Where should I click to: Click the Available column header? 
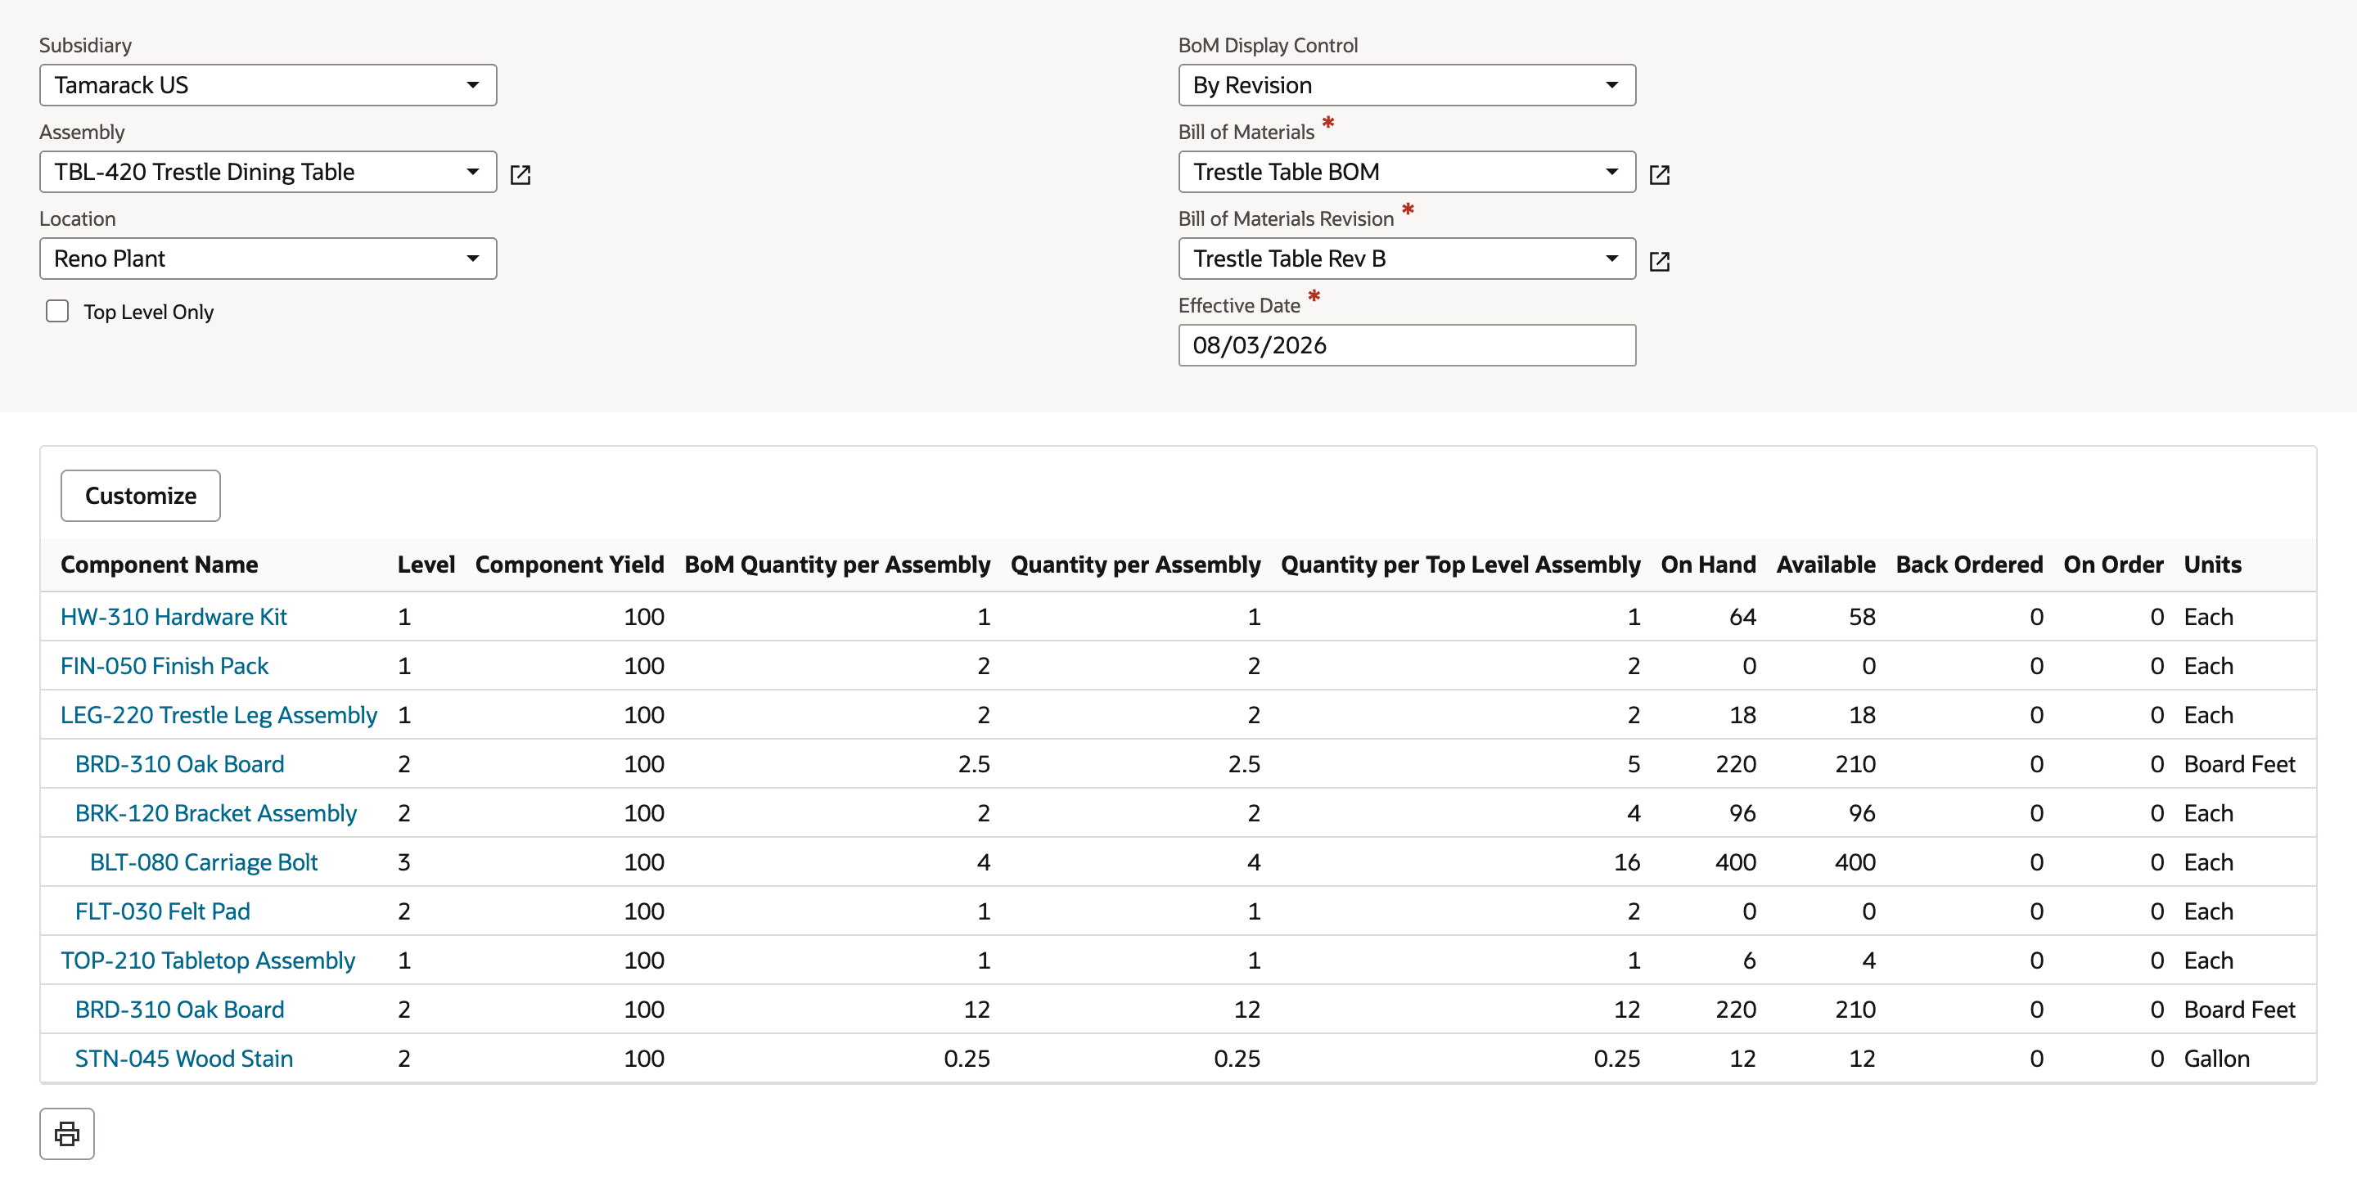[x=1825, y=565]
